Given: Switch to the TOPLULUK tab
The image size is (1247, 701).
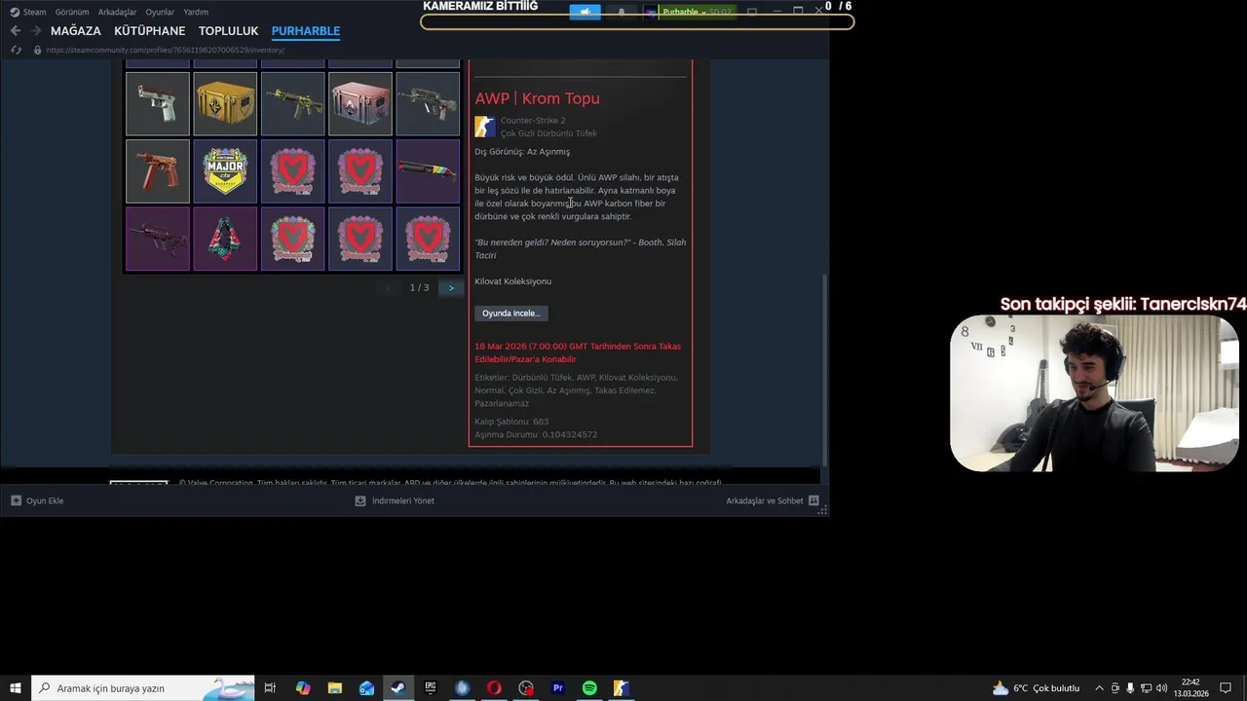Looking at the screenshot, I should tap(228, 31).
